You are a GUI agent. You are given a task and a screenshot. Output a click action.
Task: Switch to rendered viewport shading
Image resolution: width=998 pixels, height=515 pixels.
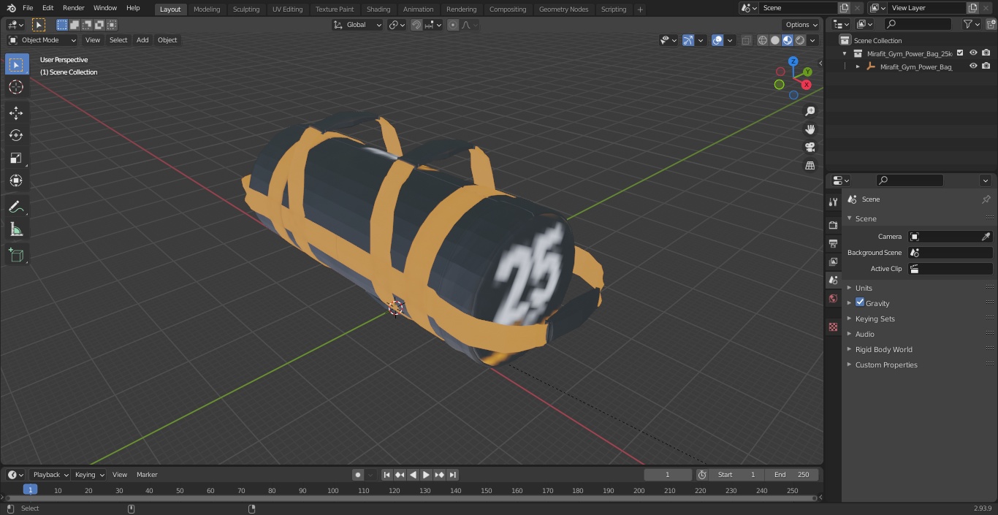click(x=801, y=40)
